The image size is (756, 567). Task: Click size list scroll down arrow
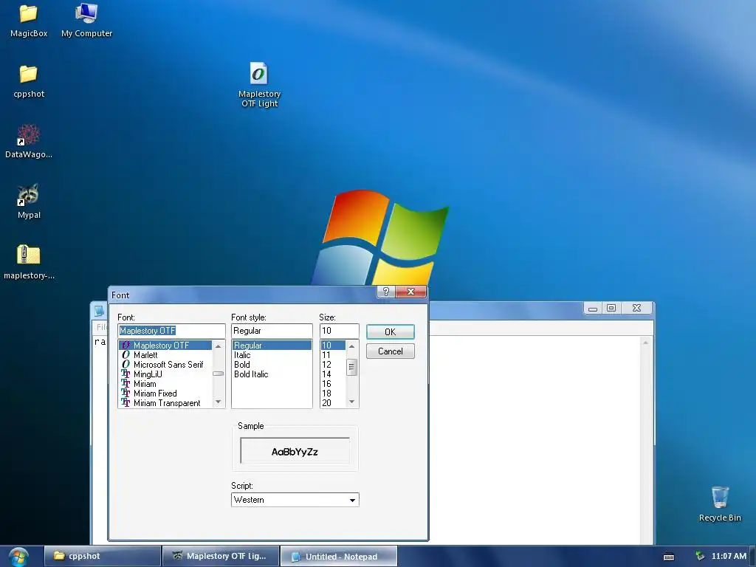(x=351, y=402)
